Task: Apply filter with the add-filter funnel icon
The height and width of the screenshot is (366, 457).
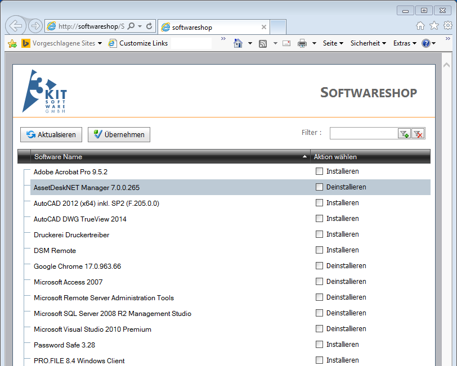Action: (x=404, y=133)
